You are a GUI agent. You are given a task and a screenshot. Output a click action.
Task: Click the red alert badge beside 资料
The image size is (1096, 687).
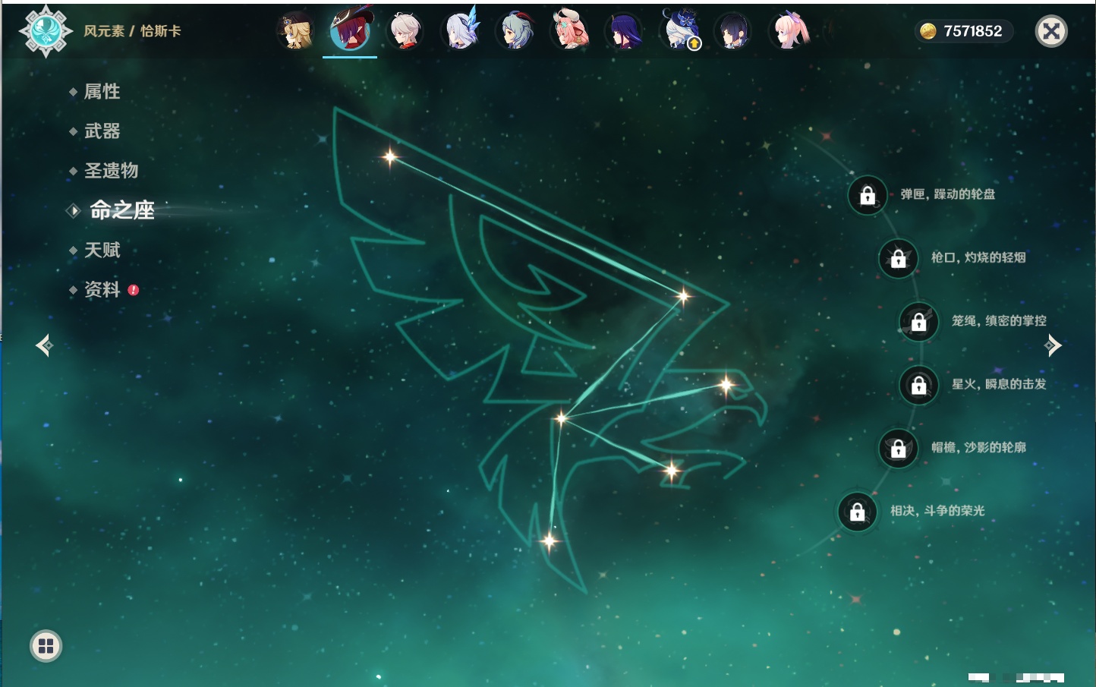point(134,290)
